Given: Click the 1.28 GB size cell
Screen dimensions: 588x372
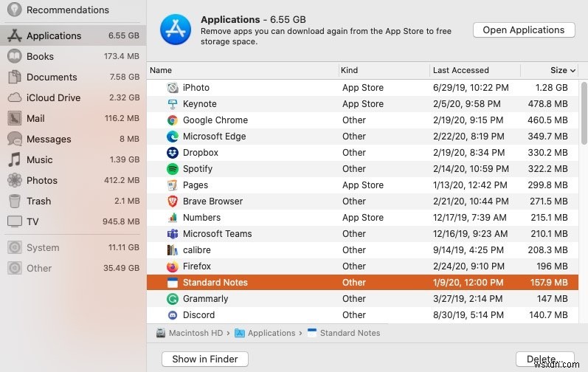Looking at the screenshot, I should point(551,88).
